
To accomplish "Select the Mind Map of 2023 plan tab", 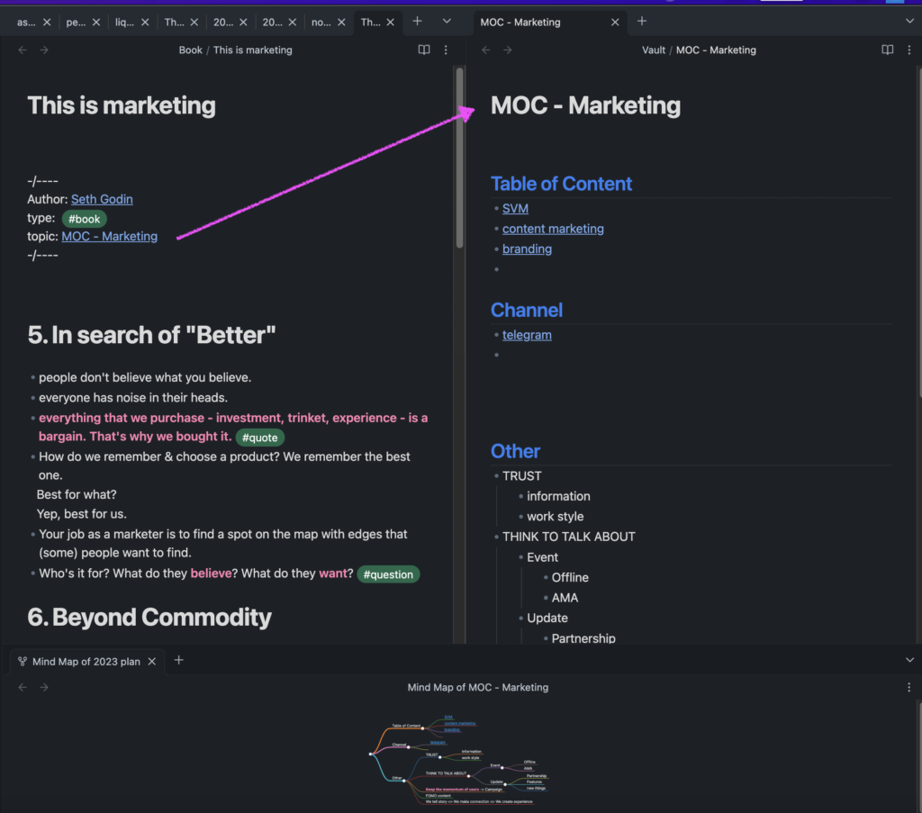I will 86,662.
